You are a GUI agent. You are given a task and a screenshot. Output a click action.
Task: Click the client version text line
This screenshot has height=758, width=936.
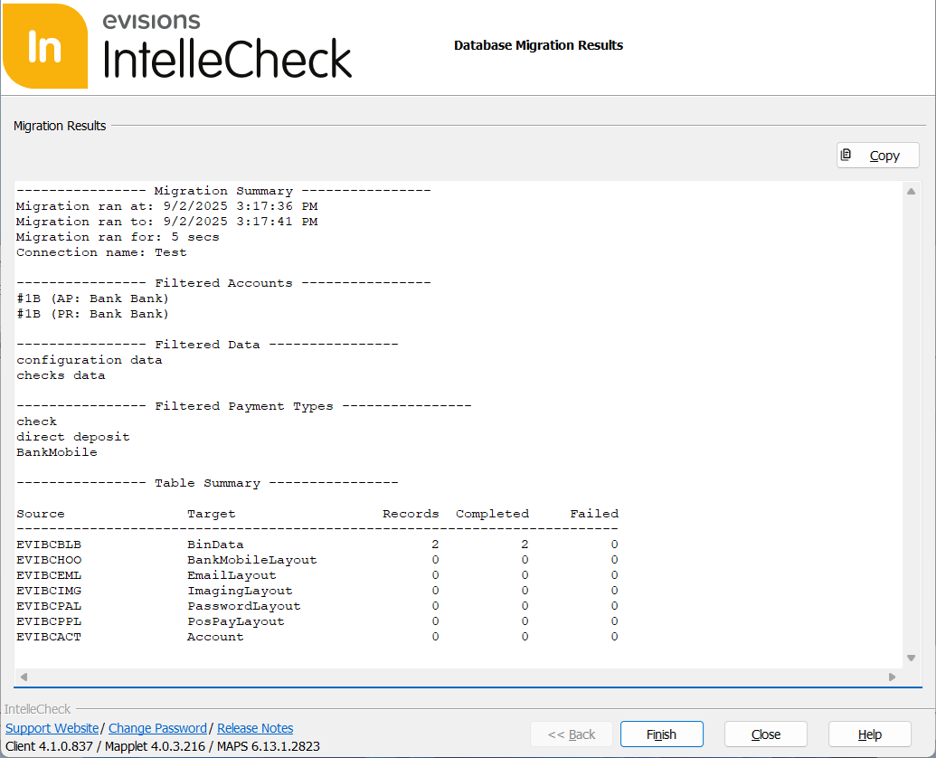[x=163, y=746]
